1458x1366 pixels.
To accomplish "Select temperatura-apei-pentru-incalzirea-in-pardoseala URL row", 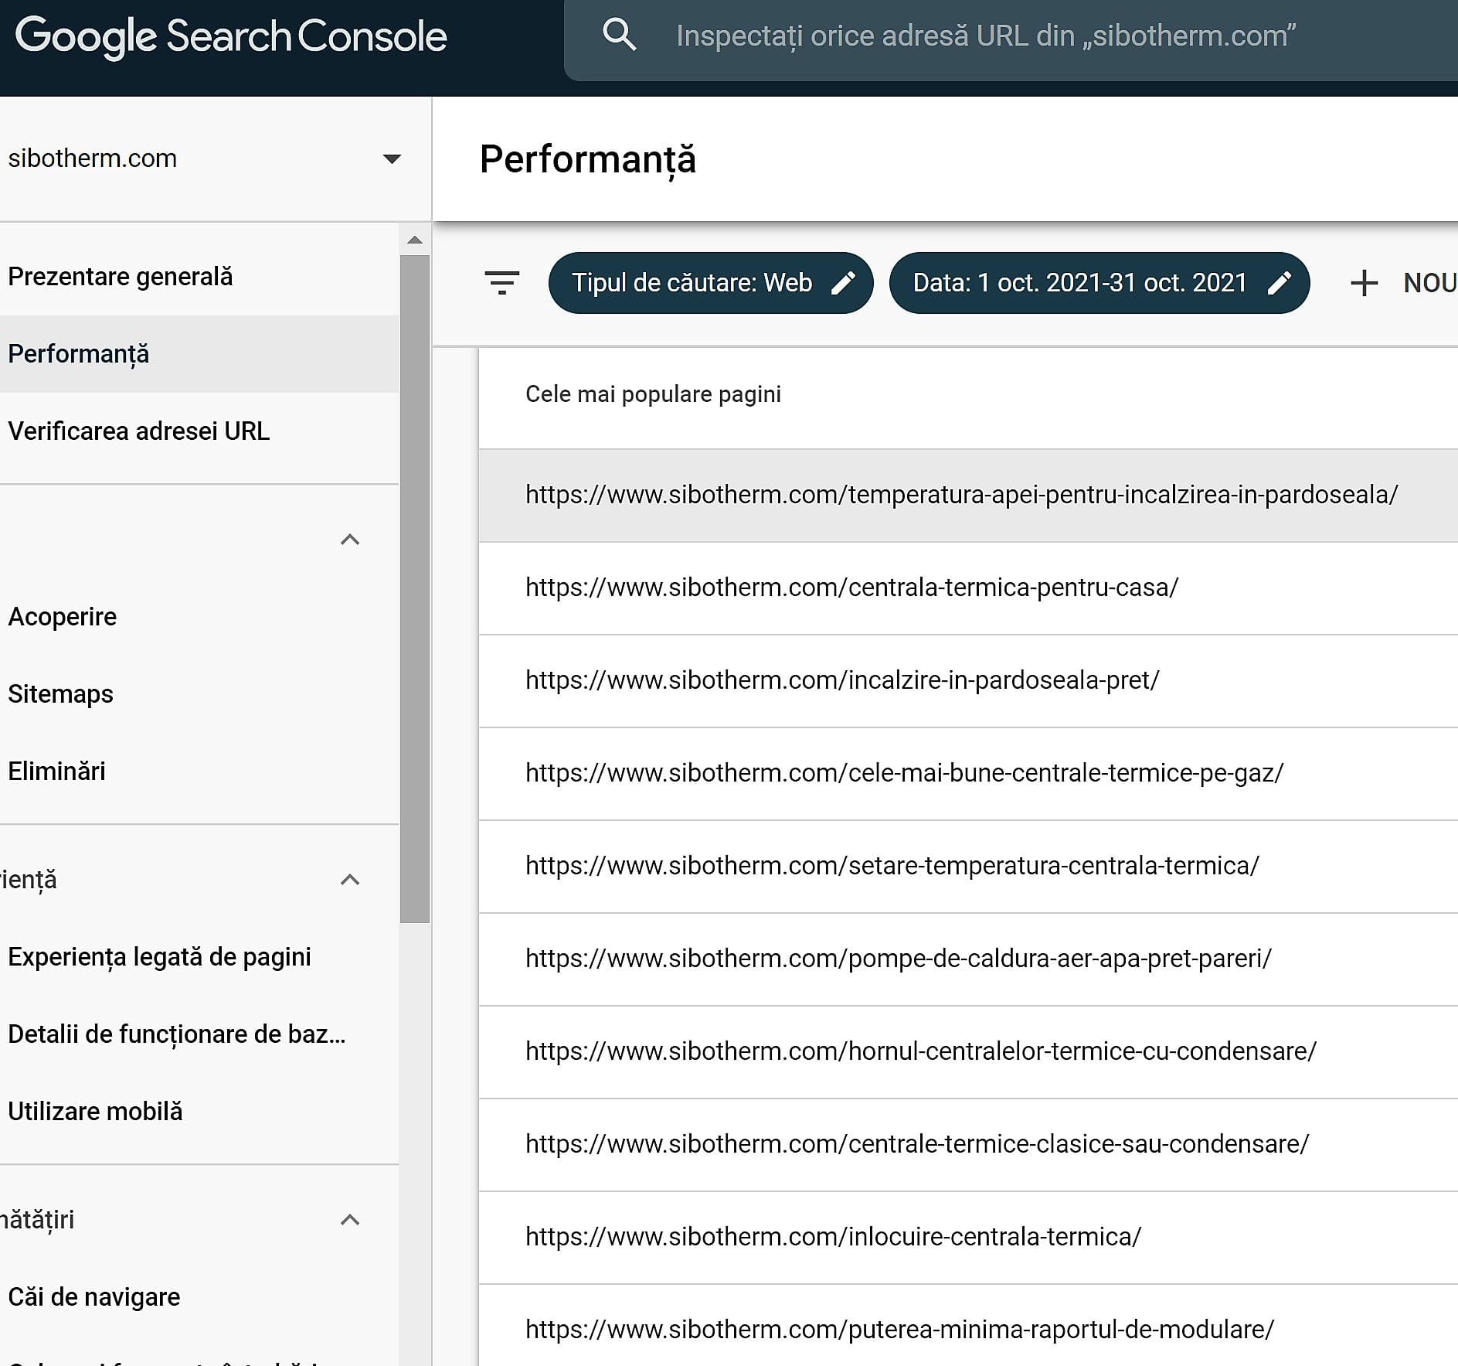I will (x=968, y=496).
